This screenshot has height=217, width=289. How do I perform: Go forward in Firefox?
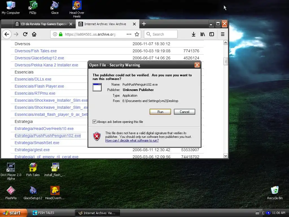pos(16,34)
